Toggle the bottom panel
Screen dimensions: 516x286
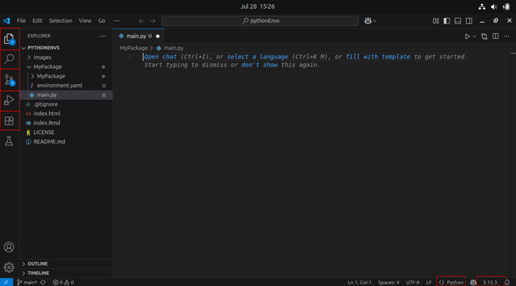click(458, 21)
